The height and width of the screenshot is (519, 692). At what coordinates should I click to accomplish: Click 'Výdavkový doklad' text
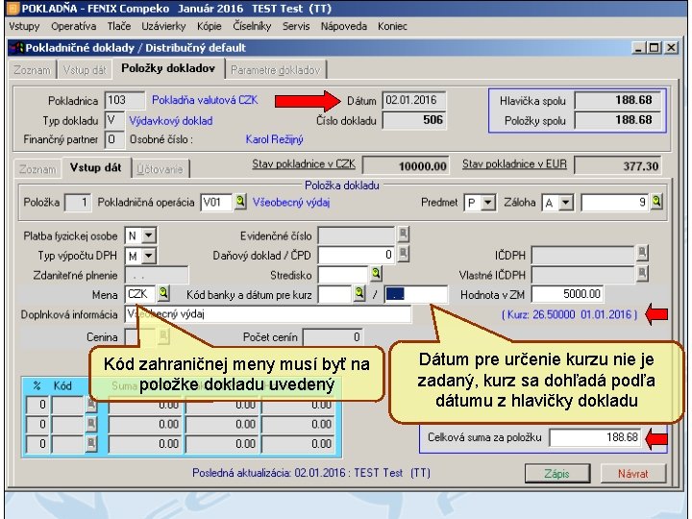click(x=171, y=120)
